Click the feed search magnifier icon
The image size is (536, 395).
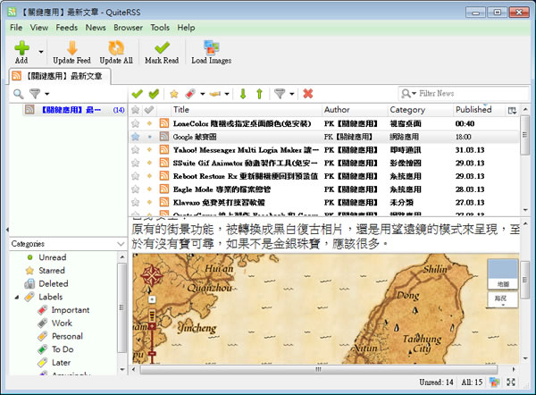18,93
